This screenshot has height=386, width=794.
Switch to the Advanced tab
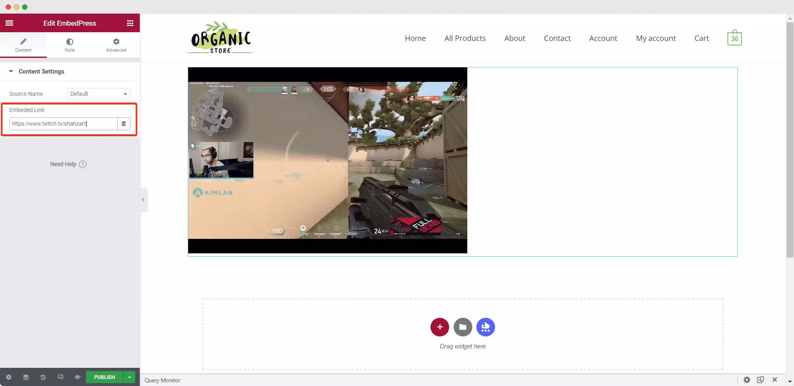116,45
